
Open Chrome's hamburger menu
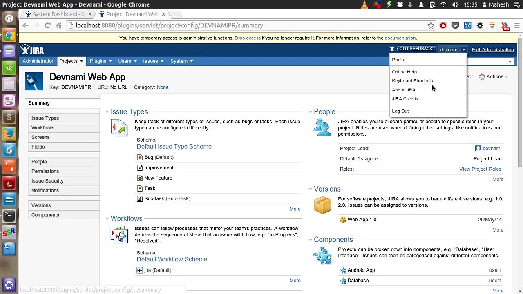point(516,25)
